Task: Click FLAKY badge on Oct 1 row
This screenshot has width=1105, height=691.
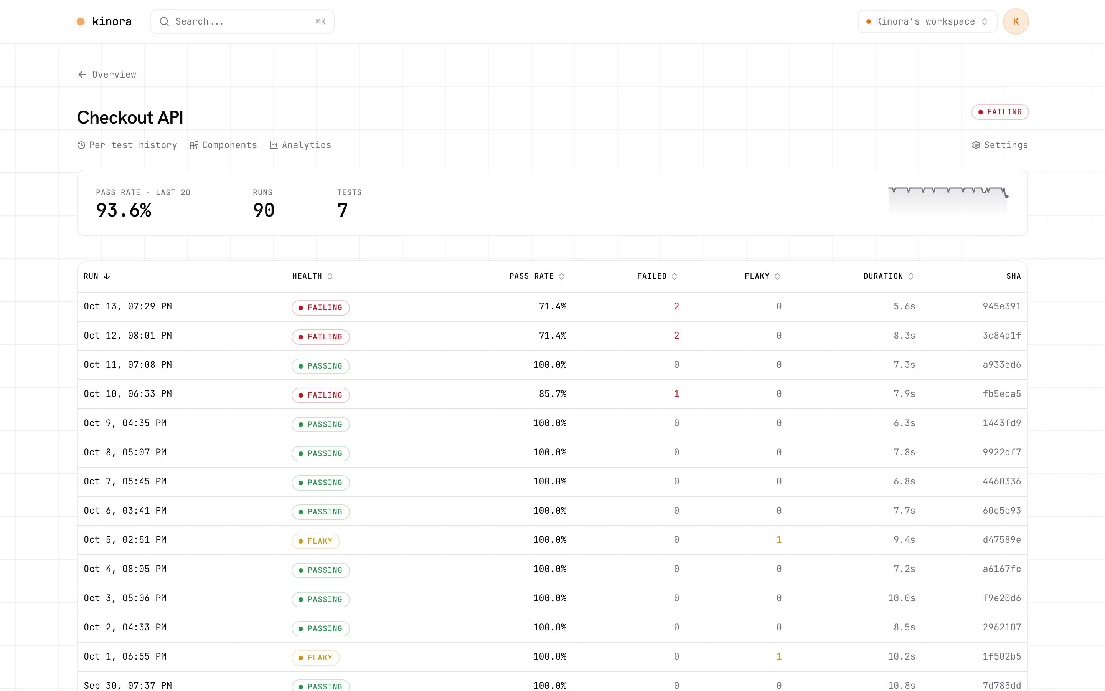Action: (315, 658)
